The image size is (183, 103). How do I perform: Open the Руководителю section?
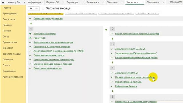click(x=10, y=13)
